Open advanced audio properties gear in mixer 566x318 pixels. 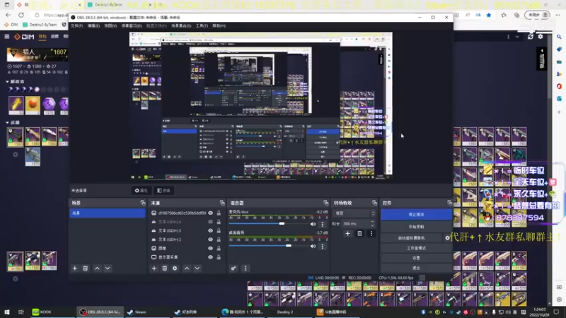(233, 269)
